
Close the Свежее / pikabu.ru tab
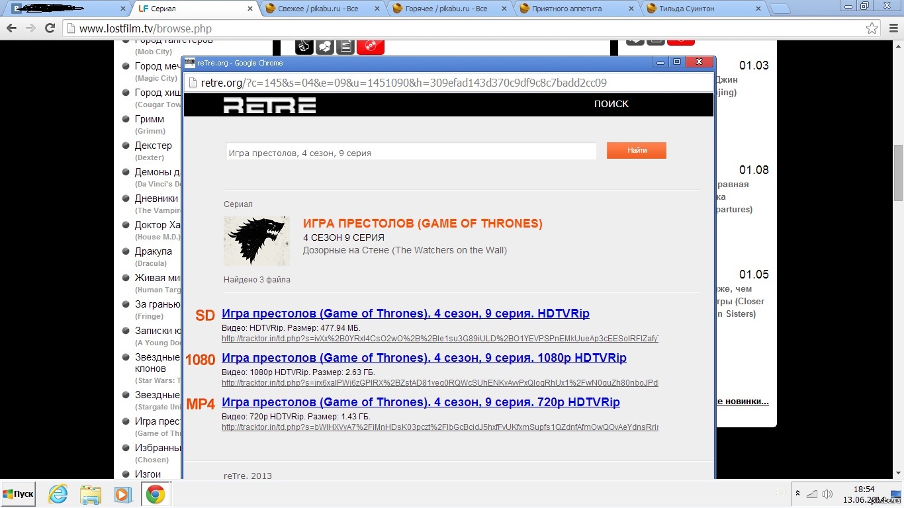click(377, 9)
